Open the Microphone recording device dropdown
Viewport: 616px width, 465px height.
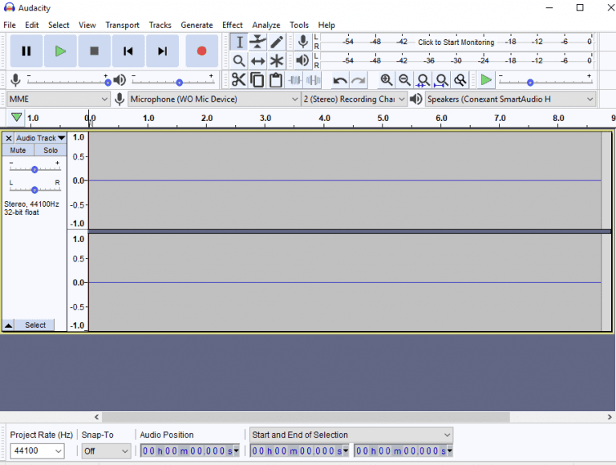tap(214, 99)
